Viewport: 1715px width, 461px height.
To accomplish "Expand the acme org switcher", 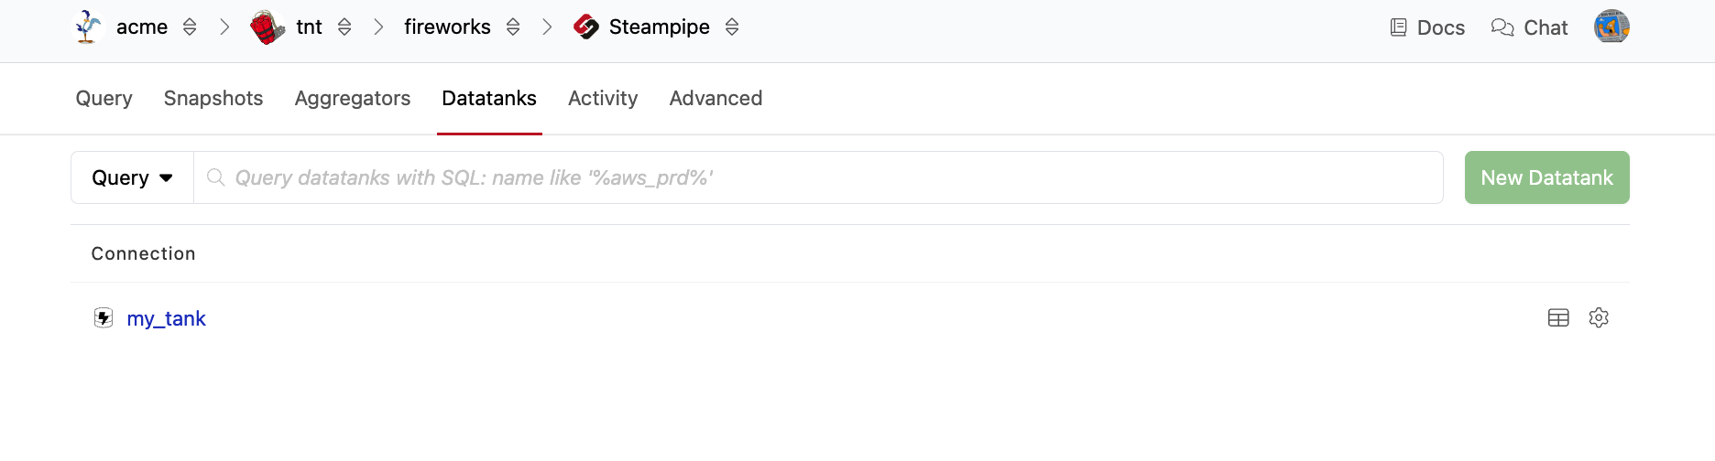I will point(190,27).
